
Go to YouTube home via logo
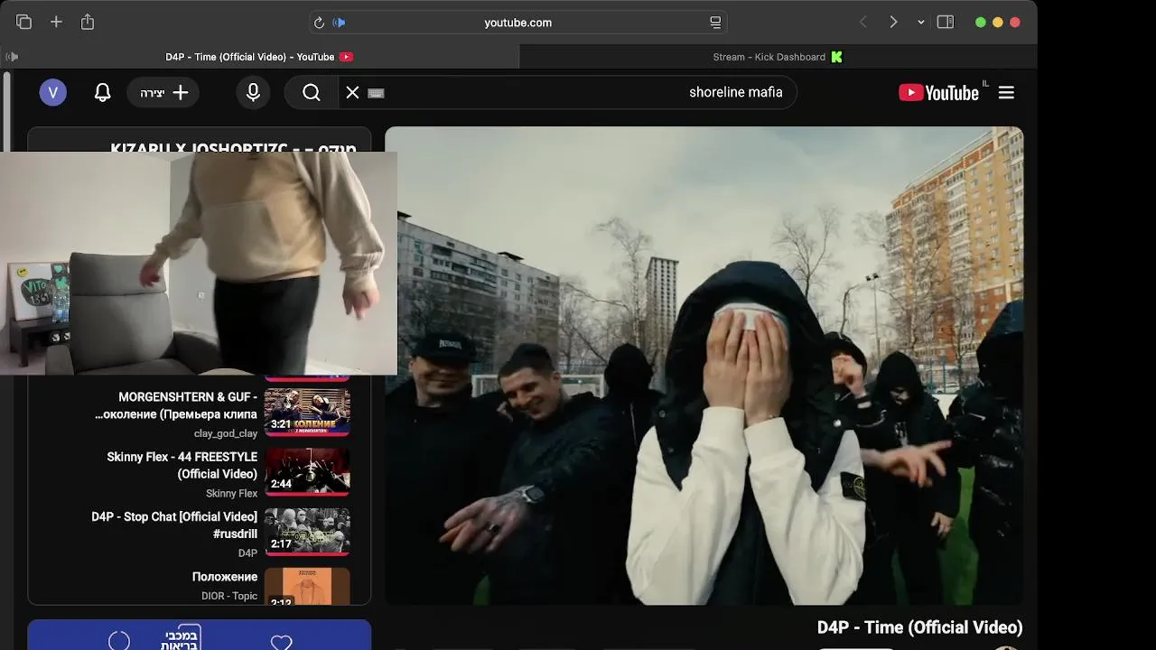pyautogui.click(x=938, y=92)
